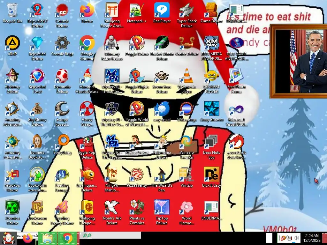The image size is (327, 245).
Task: Launch Word Harmony shortcut
Action: [x=186, y=213]
